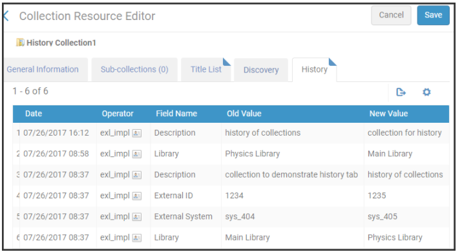Open user card icon in External ID row
The height and width of the screenshot is (252, 462).
click(137, 196)
